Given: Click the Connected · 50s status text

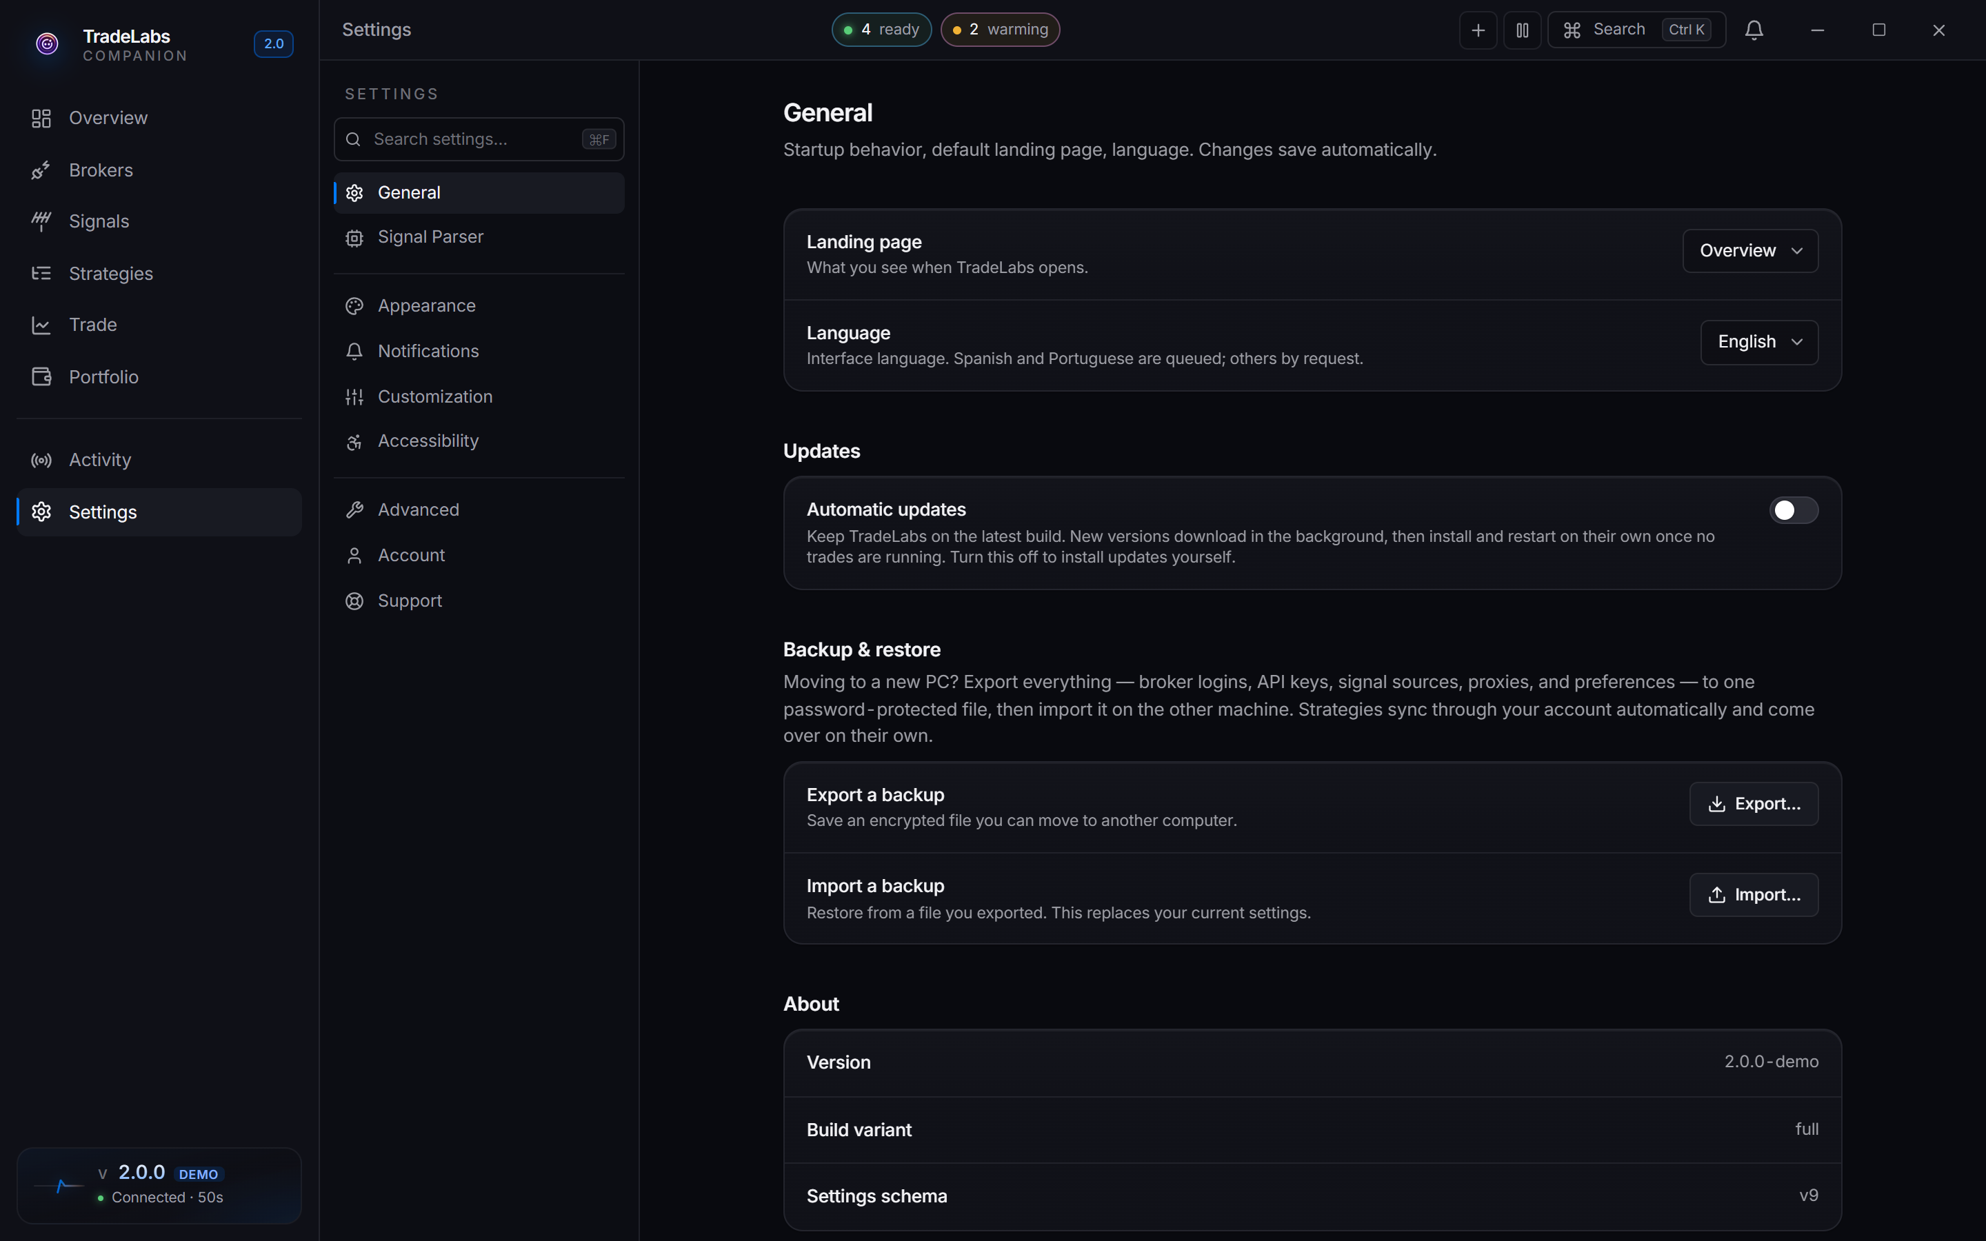Looking at the screenshot, I should pyautogui.click(x=168, y=1198).
